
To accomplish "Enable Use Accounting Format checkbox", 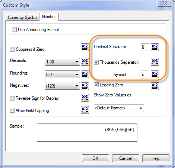I will [14, 30].
